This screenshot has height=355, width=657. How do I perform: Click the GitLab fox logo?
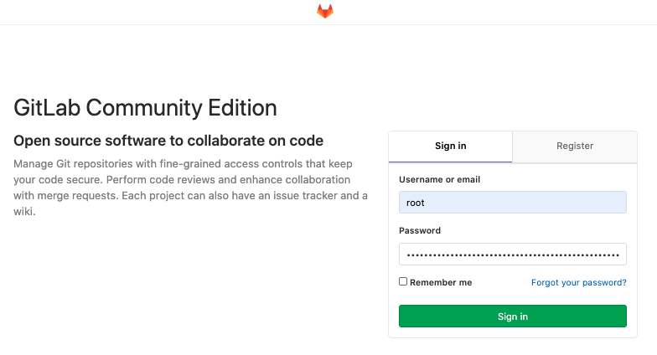point(325,12)
